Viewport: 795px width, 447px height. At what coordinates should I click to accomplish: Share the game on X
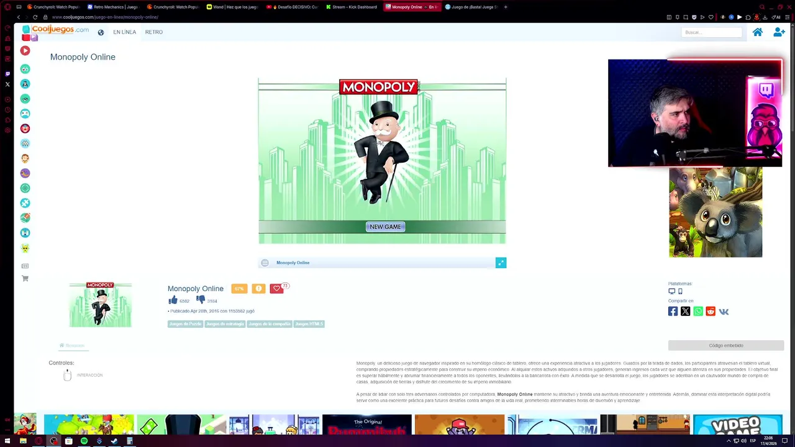coord(685,311)
